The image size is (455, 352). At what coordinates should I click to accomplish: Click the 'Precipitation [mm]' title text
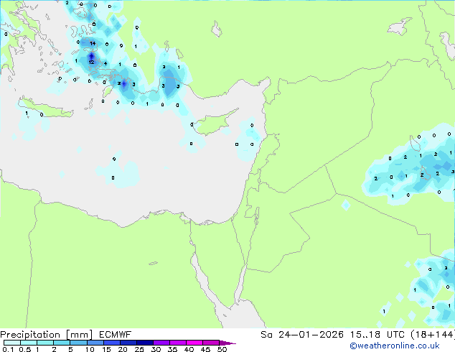pyautogui.click(x=47, y=335)
